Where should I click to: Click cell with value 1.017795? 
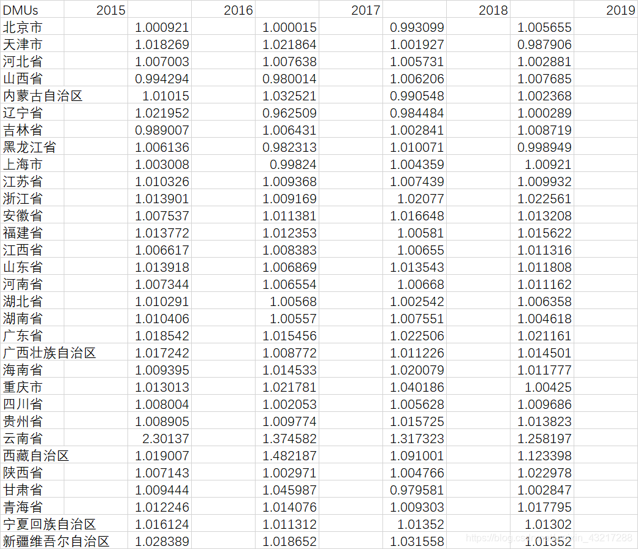[x=542, y=506]
